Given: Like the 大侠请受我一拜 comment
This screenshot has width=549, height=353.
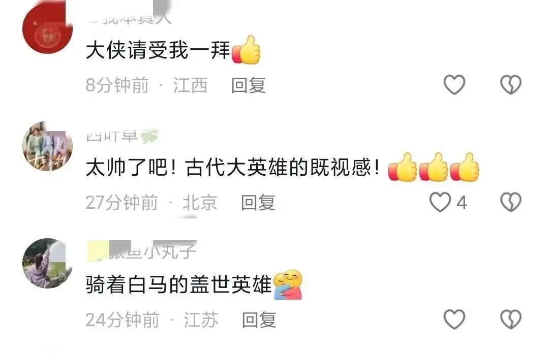Looking at the screenshot, I should click(454, 85).
